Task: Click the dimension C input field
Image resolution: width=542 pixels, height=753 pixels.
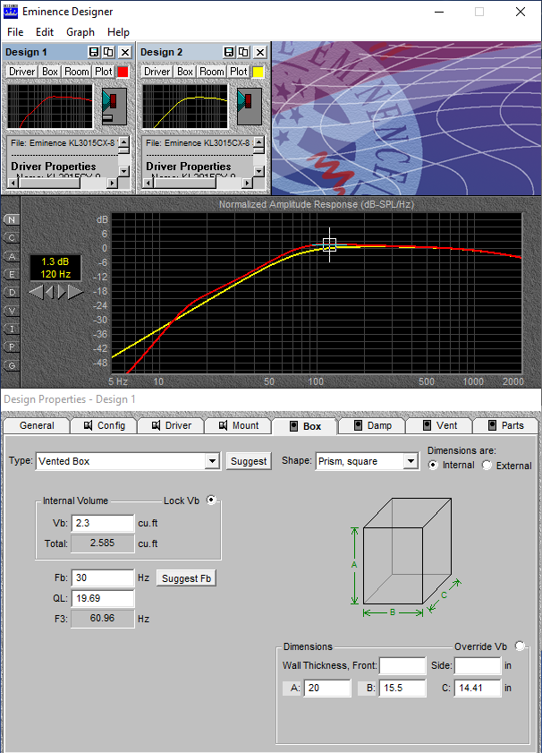Action: 478,688
